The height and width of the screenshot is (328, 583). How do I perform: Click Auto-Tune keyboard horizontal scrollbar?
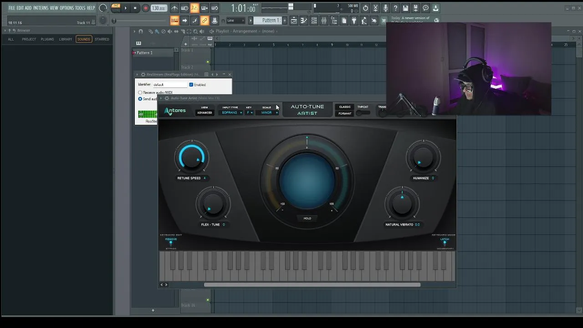pyautogui.click(x=312, y=285)
